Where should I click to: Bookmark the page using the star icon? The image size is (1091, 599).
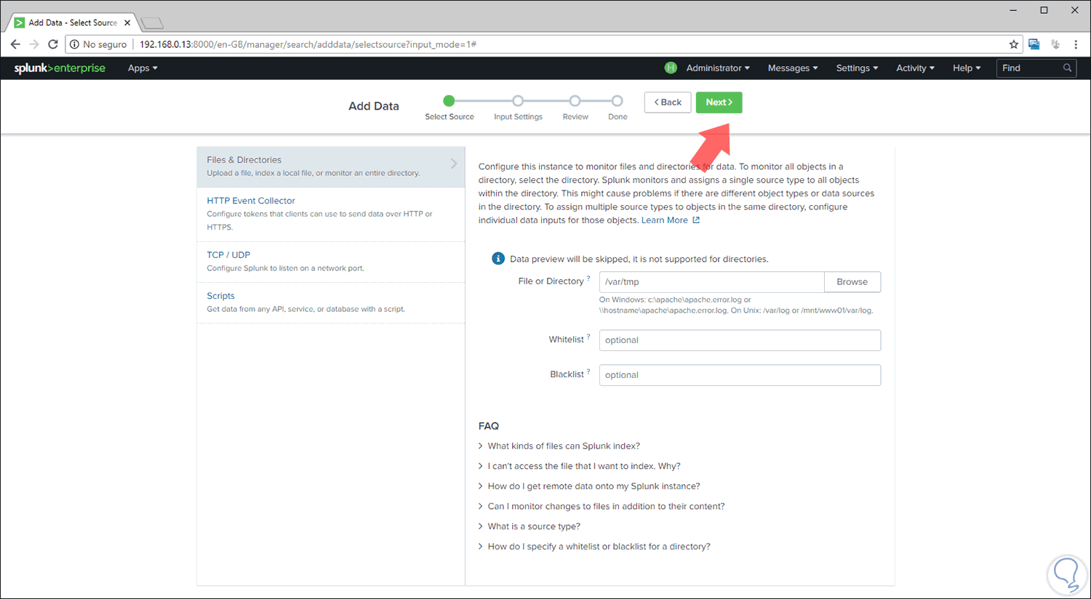pos(1014,44)
